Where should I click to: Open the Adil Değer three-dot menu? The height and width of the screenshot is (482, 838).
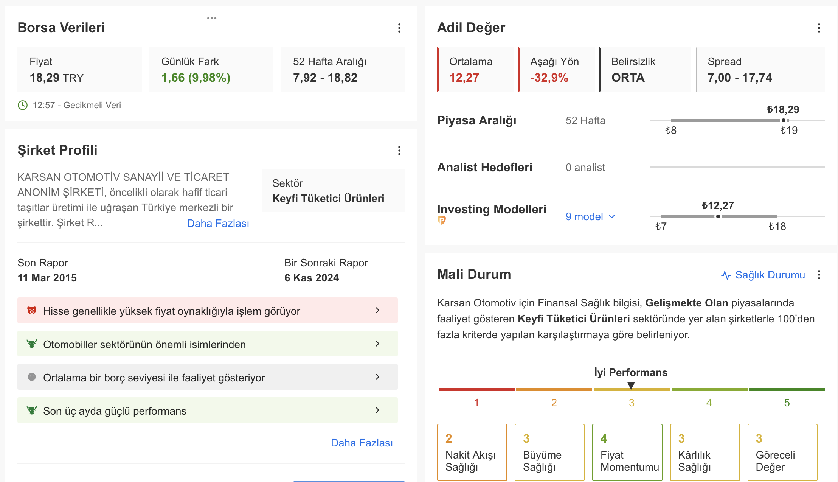click(819, 28)
